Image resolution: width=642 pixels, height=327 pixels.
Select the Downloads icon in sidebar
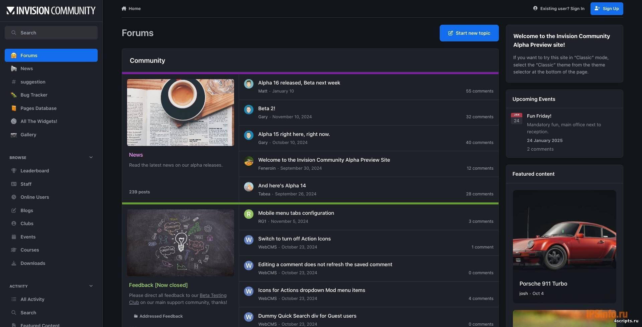tap(14, 264)
